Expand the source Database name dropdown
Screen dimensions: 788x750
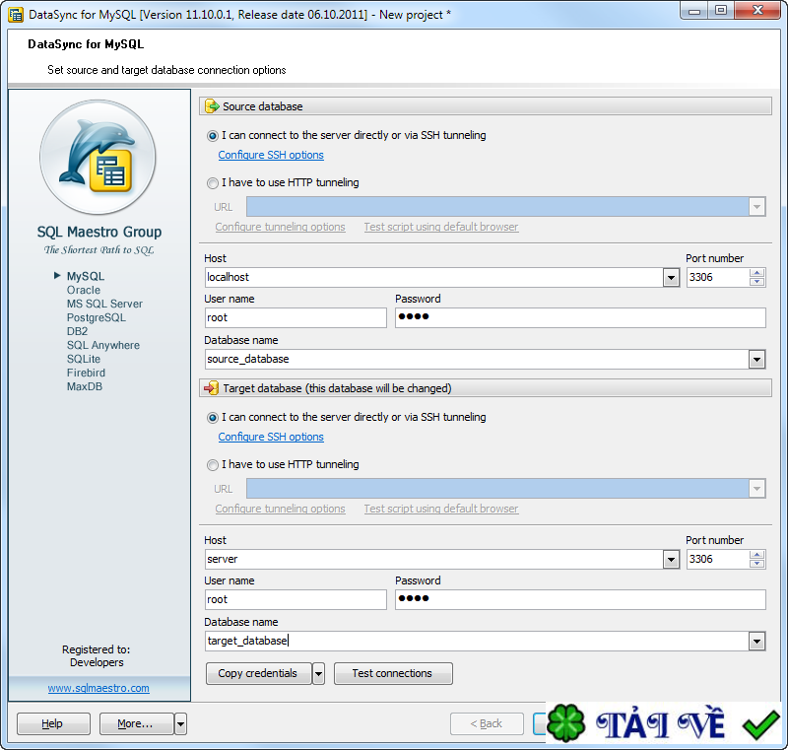click(x=756, y=360)
